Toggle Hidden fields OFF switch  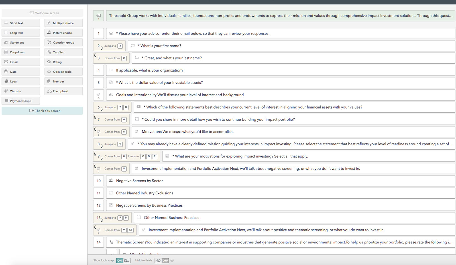click(x=162, y=260)
